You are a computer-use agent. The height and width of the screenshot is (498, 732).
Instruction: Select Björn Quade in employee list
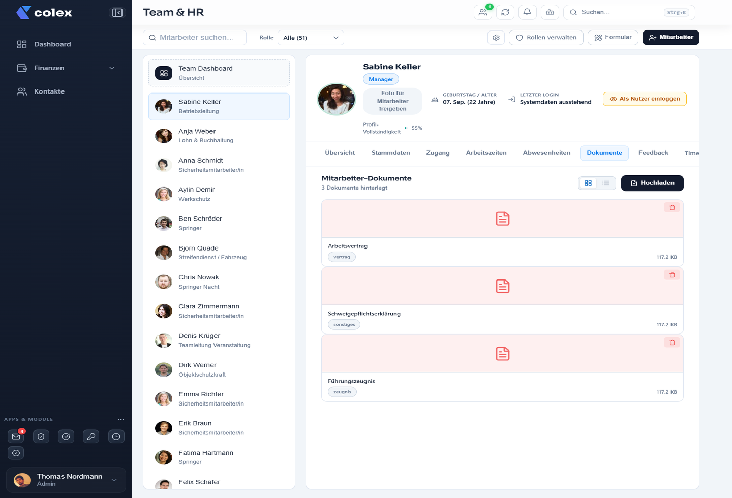tap(219, 253)
